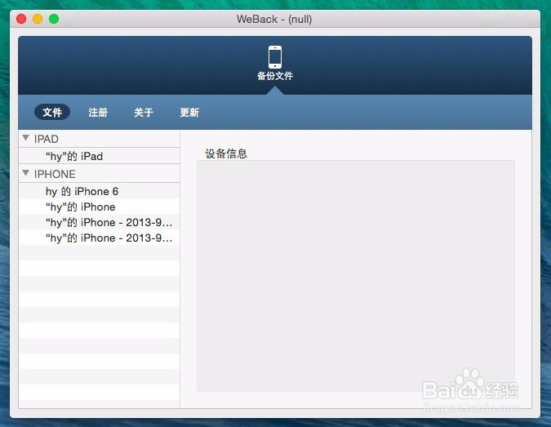This screenshot has height=427, width=551.
Task: Select the 文件 tab
Action: coord(52,112)
